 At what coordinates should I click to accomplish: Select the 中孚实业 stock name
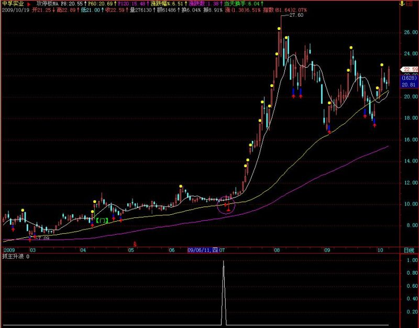click(13, 4)
